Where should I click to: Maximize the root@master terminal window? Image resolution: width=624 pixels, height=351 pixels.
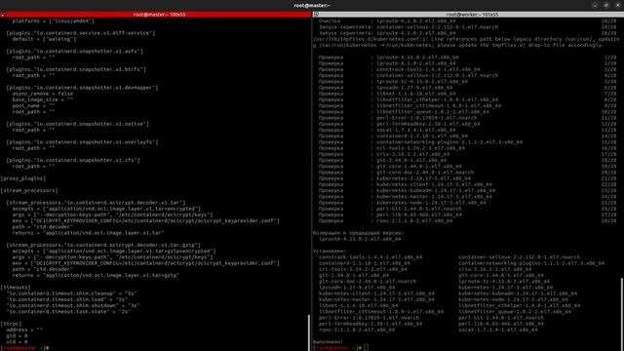[606, 5]
